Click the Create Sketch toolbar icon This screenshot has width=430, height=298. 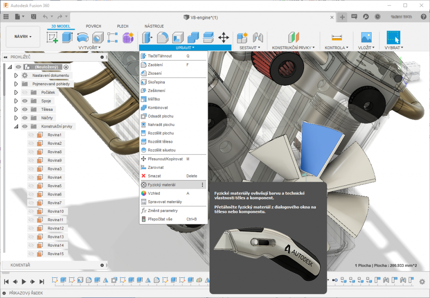tap(52, 38)
